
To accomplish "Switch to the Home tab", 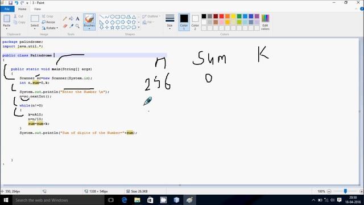I will [22, 9].
